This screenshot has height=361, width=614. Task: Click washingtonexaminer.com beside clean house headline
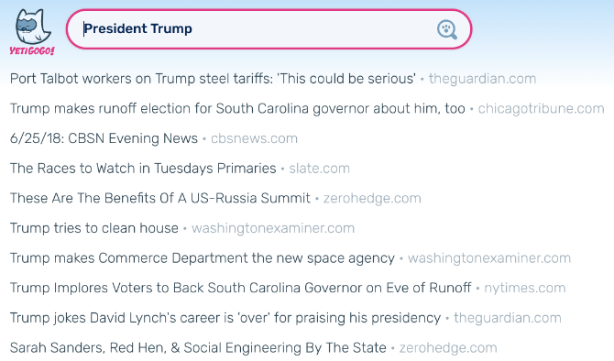pos(273,228)
